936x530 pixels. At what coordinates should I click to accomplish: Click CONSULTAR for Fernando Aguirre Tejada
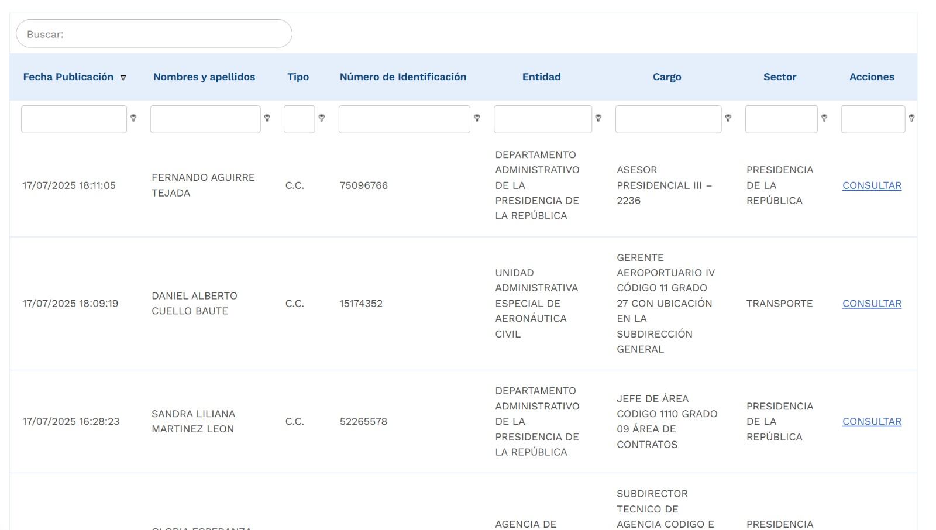[x=872, y=185]
